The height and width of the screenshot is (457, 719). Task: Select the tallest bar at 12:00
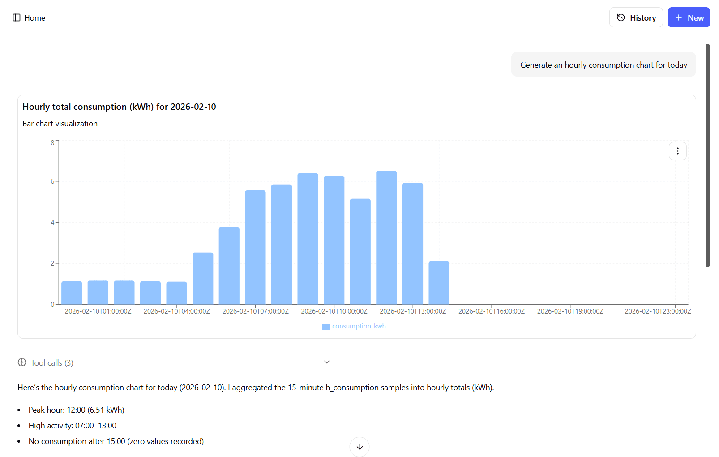386,237
